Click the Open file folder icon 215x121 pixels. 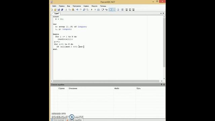pos(55,10)
